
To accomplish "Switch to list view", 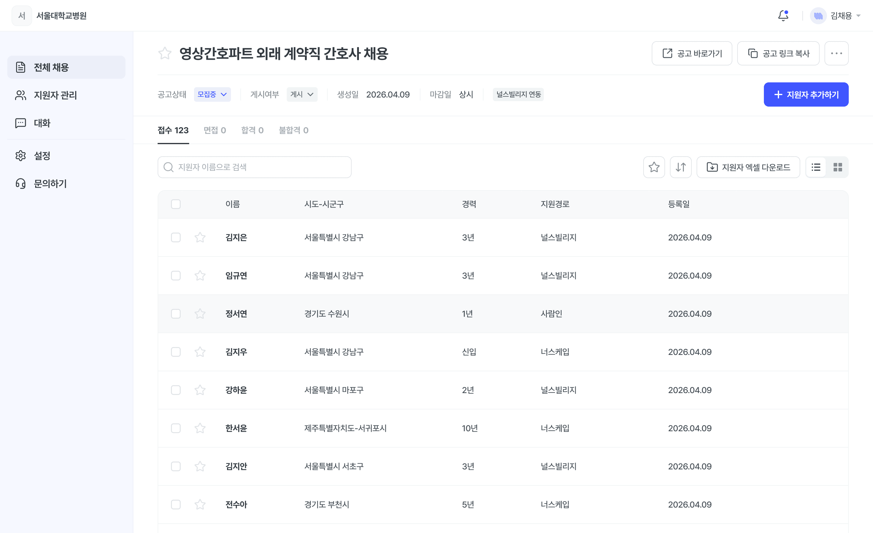I will 816,167.
